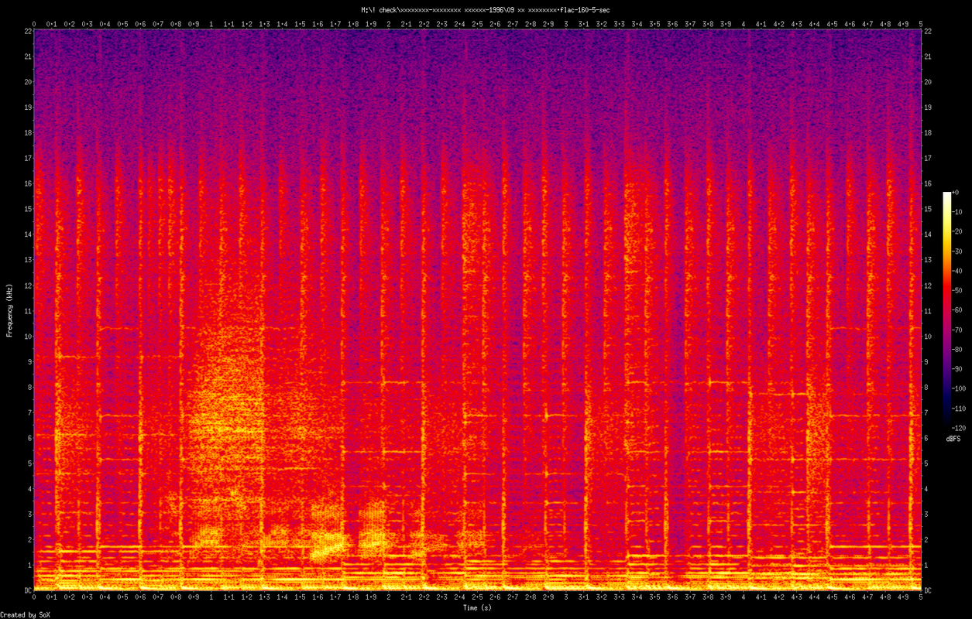
Task: Click "18" on the right frequency axis
Action: click(929, 133)
